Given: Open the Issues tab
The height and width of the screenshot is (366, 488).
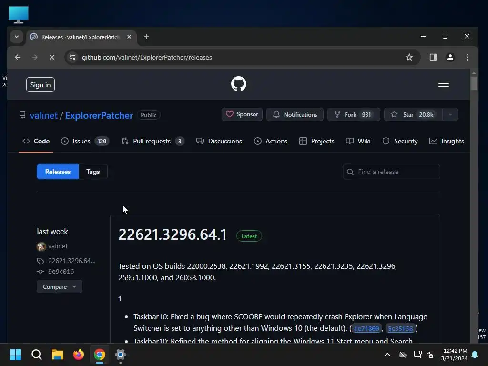Looking at the screenshot, I should coord(85,141).
